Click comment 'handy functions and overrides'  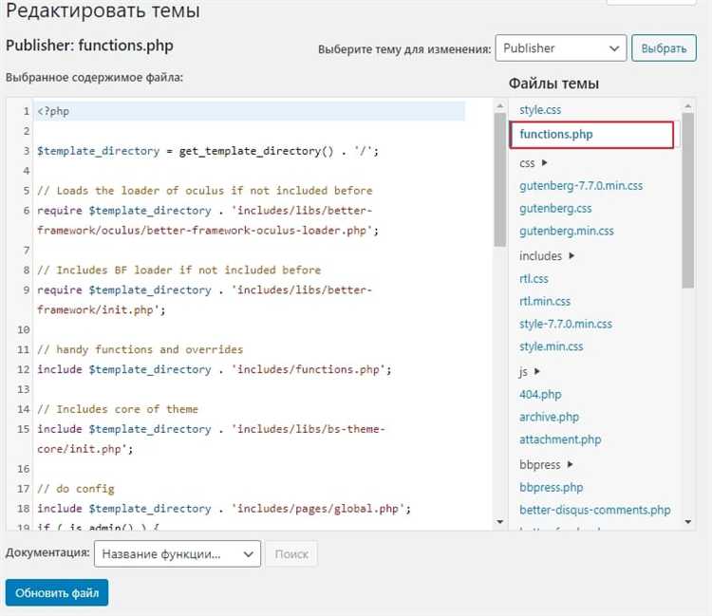click(x=140, y=349)
